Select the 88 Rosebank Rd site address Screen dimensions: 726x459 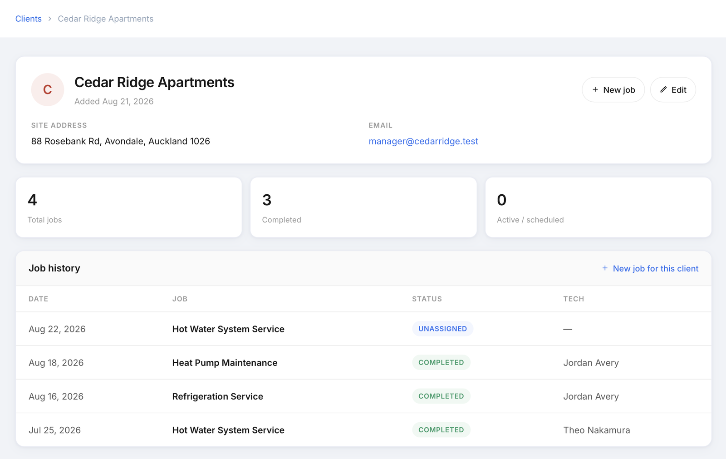(121, 141)
